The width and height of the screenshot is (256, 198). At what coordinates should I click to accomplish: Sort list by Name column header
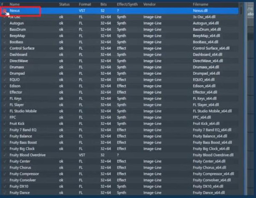point(15,4)
